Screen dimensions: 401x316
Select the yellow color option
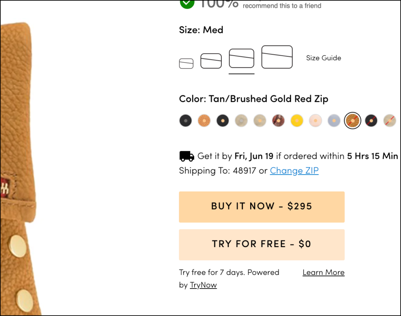coord(297,121)
